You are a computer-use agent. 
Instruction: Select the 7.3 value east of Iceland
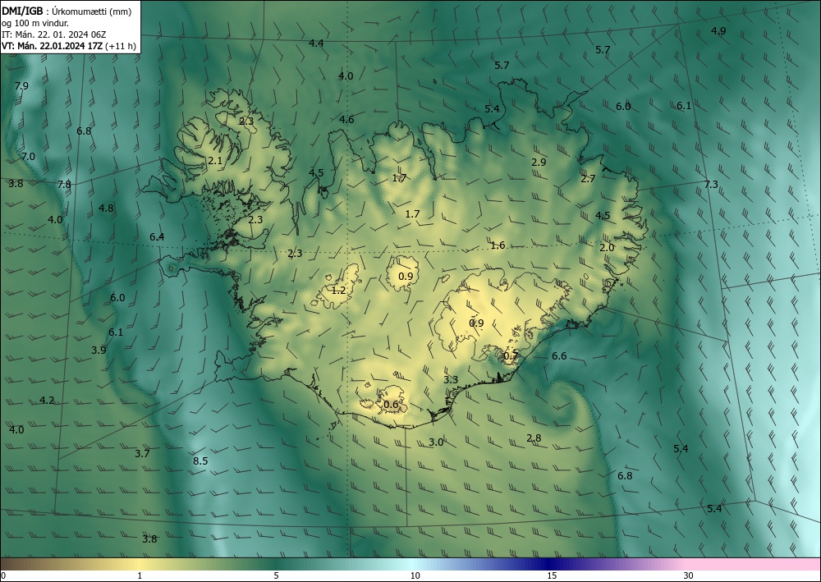pyautogui.click(x=711, y=184)
